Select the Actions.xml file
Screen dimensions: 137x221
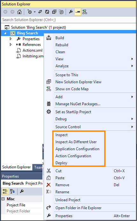(x=32, y=50)
